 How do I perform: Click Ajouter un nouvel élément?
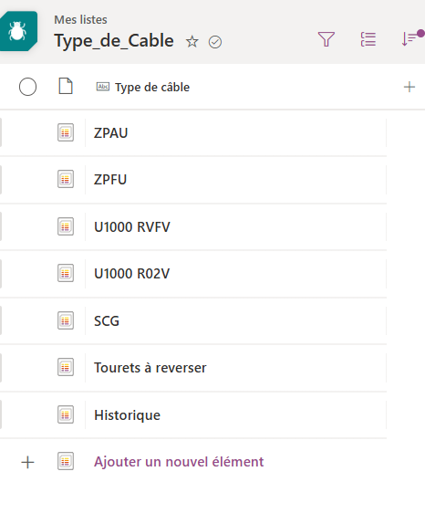click(x=179, y=462)
